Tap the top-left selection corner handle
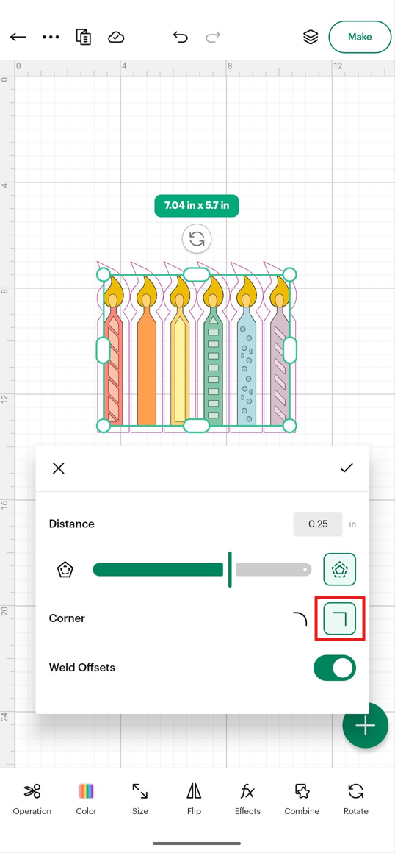Screen dimensions: 395x853 (104, 274)
